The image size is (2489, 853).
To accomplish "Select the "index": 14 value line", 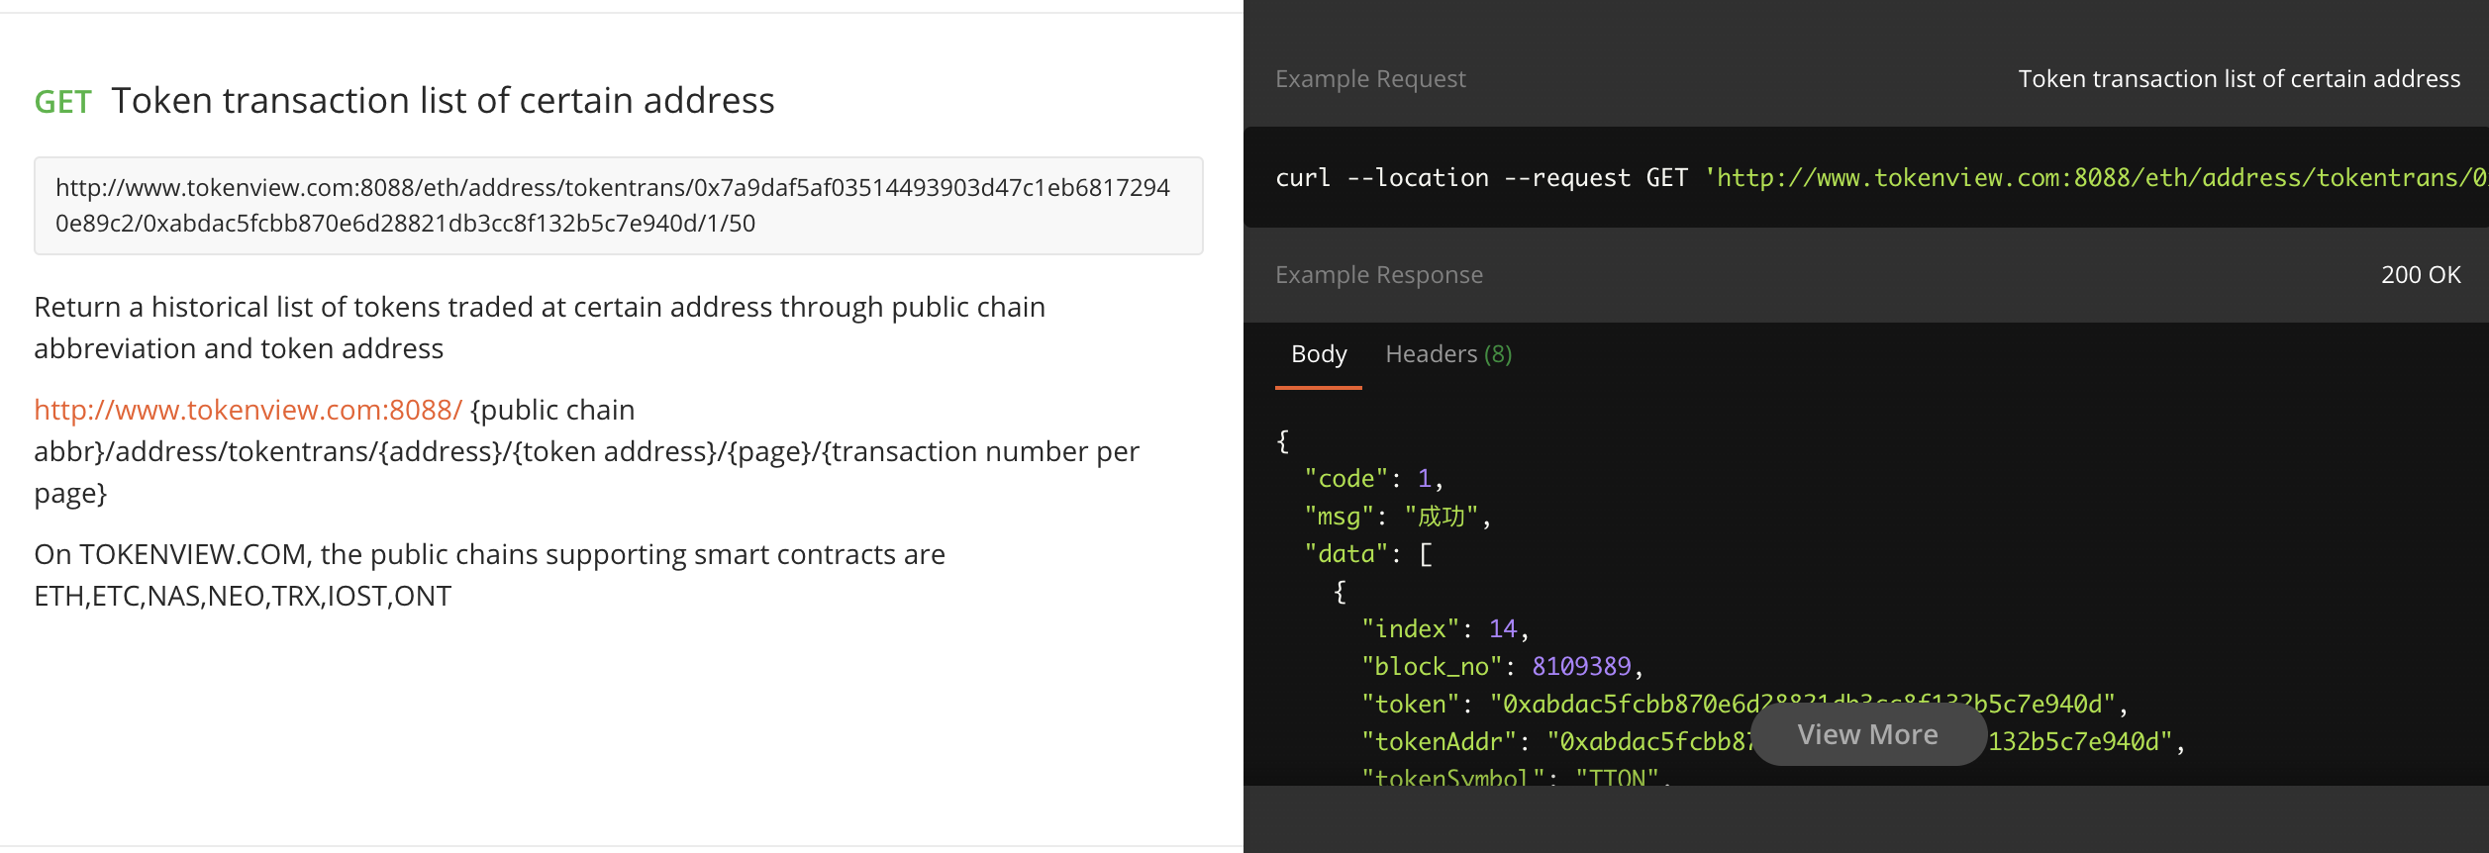I will tap(1445, 629).
